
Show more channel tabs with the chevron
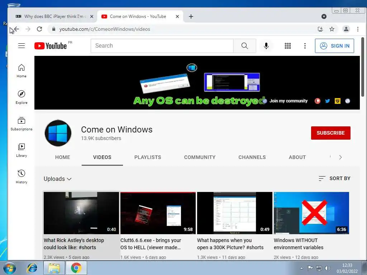click(x=340, y=157)
